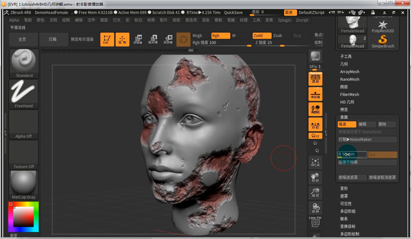Open the 灯箱 (LightBox) button

coord(54,39)
